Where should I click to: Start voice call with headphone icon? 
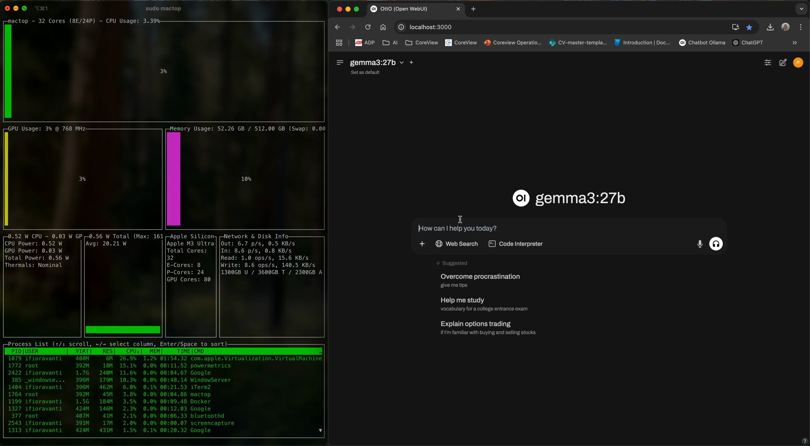(716, 244)
